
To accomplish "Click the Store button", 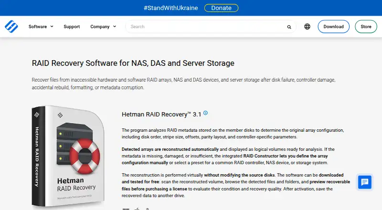I will [x=366, y=27].
